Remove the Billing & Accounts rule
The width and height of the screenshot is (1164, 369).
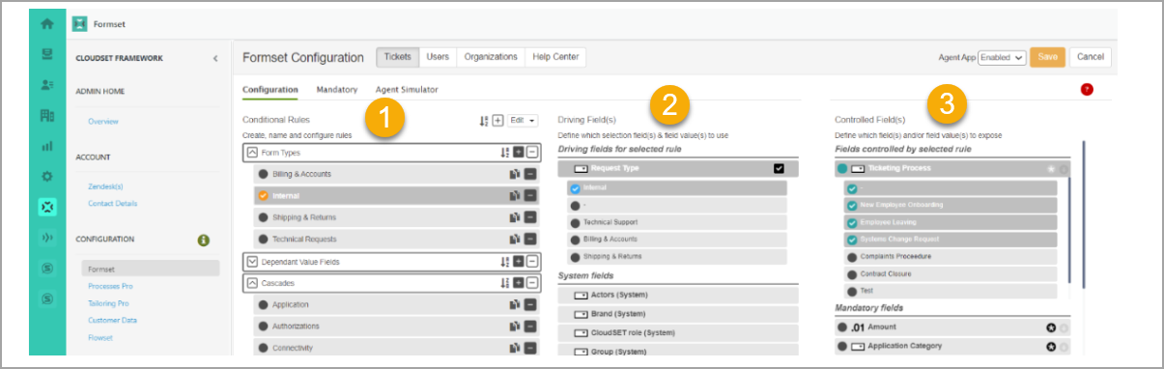click(530, 174)
